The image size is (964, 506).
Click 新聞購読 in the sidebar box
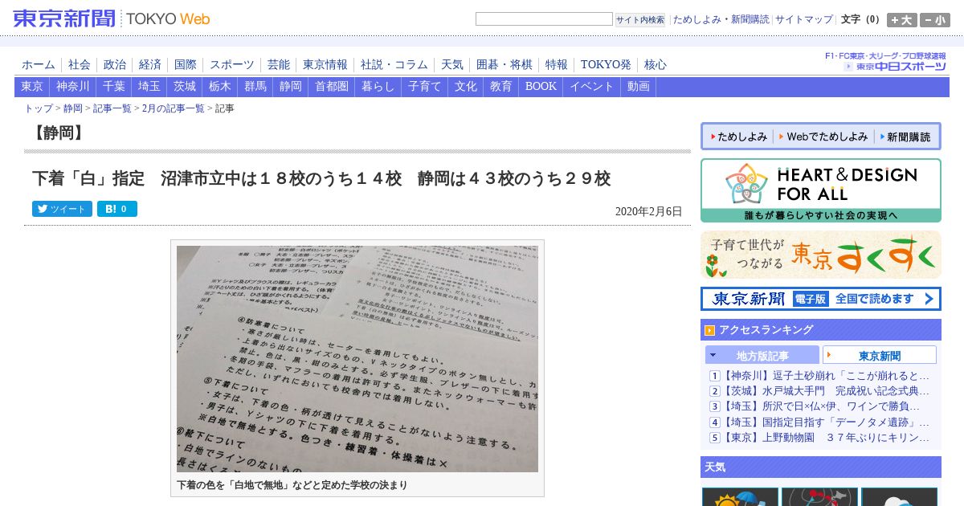905,137
